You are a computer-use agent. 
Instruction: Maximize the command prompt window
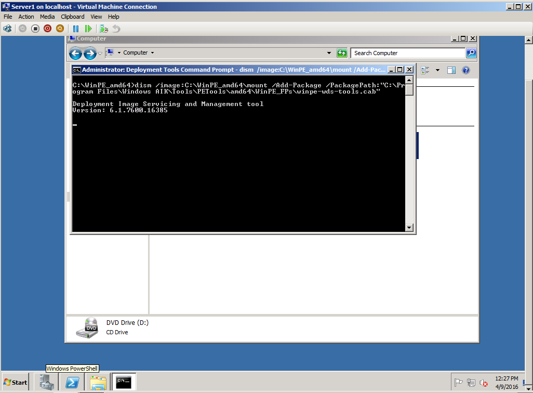(400, 70)
